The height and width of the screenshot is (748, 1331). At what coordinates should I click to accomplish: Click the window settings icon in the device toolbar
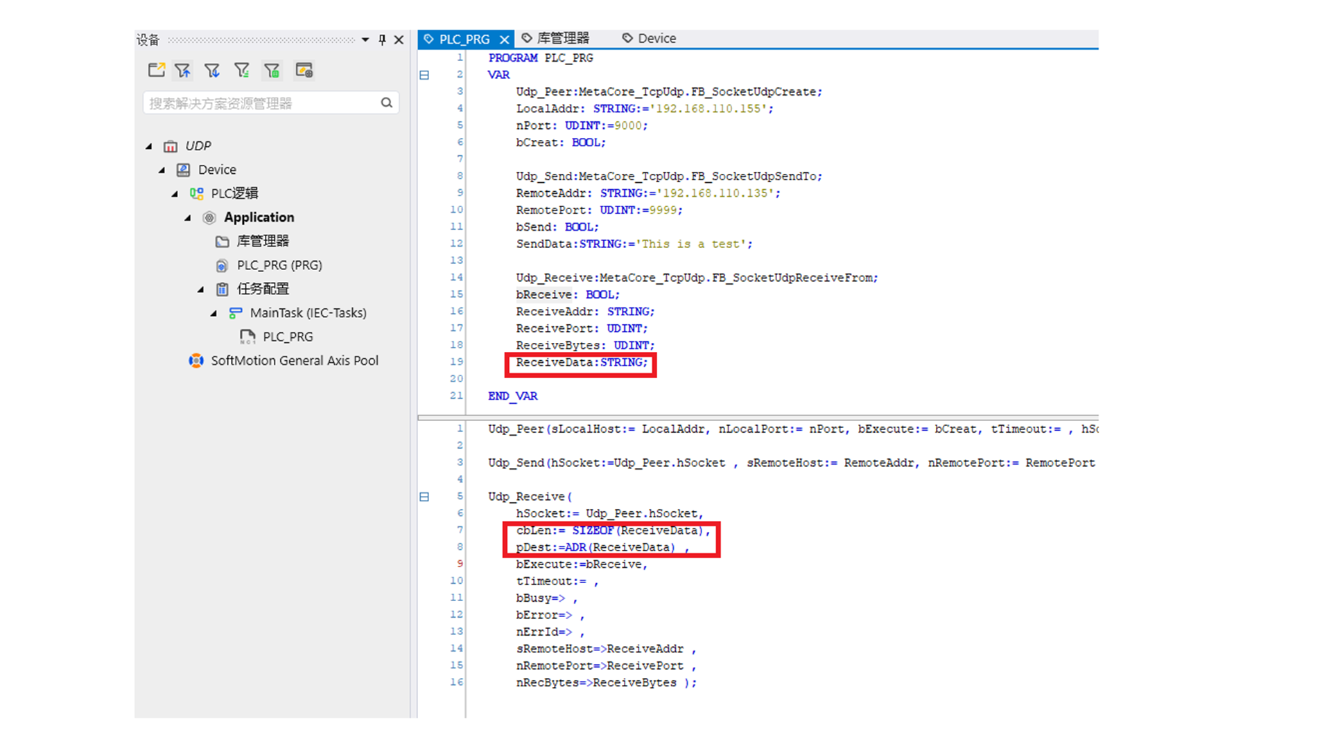pyautogui.click(x=304, y=70)
